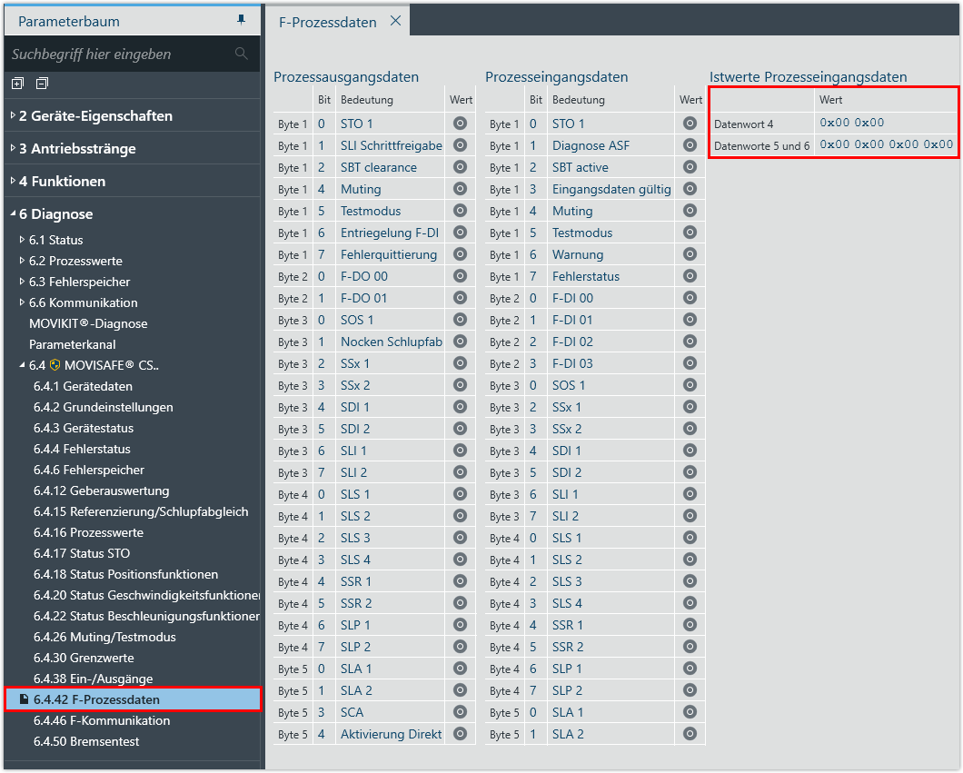Toggle the STO 1 output value indicator
The image size is (963, 773).
[x=460, y=124]
